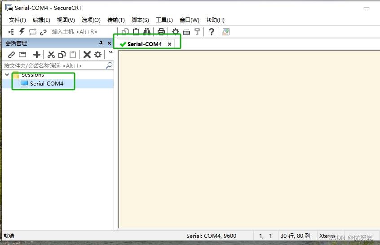Select the Sessions folder
Viewport: 380px width, 245px height.
(x=33, y=75)
